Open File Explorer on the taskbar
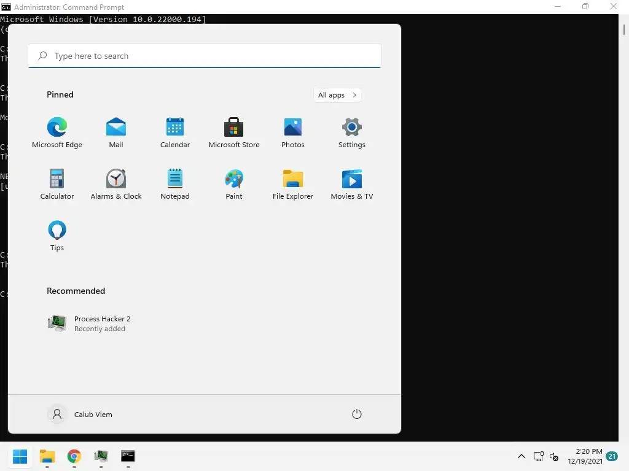Image resolution: width=629 pixels, height=471 pixels. pos(47,456)
